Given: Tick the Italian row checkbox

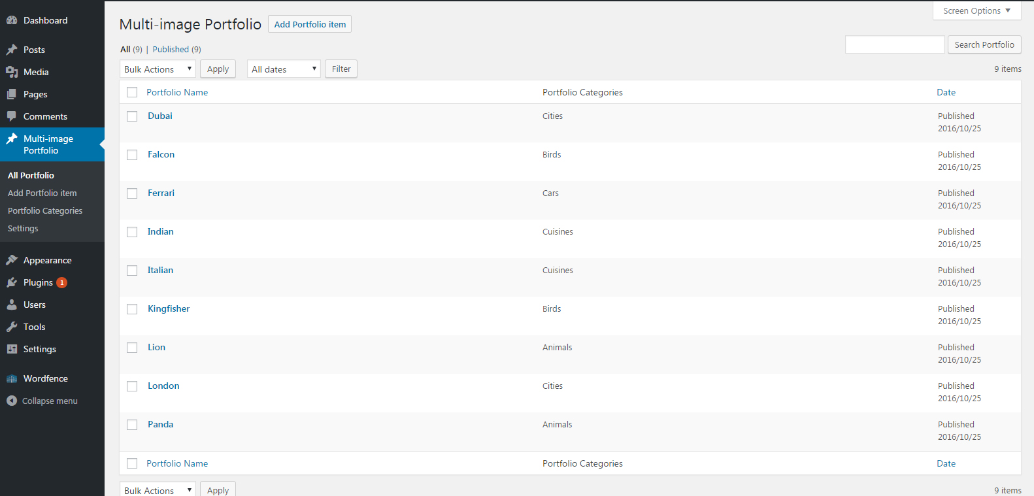Looking at the screenshot, I should [x=132, y=271].
